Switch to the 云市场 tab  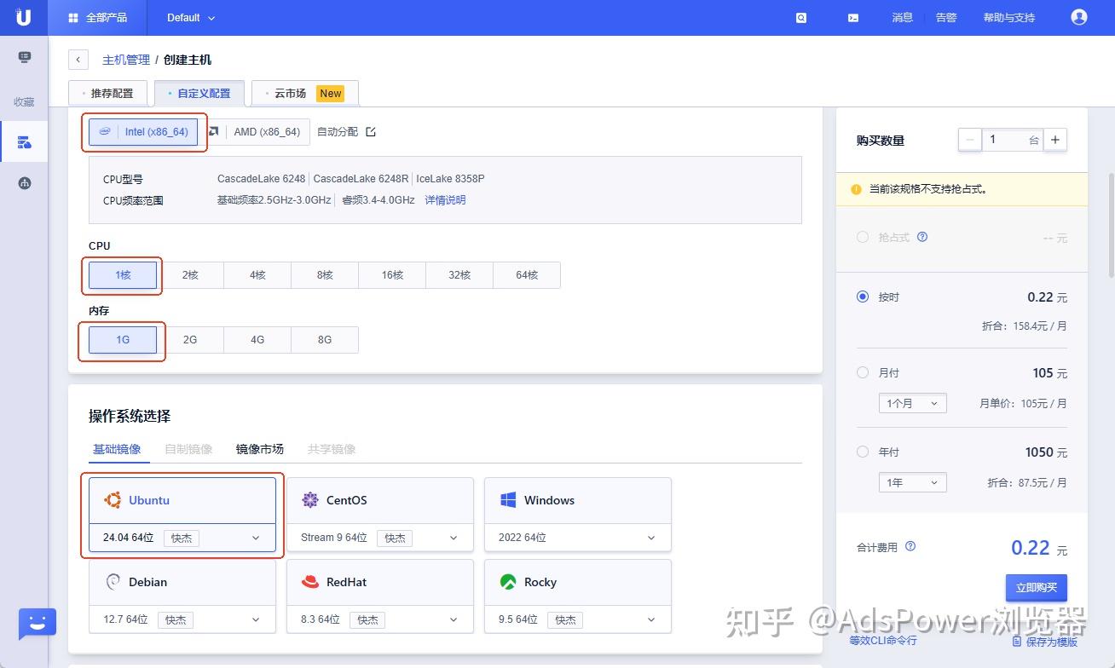(305, 93)
